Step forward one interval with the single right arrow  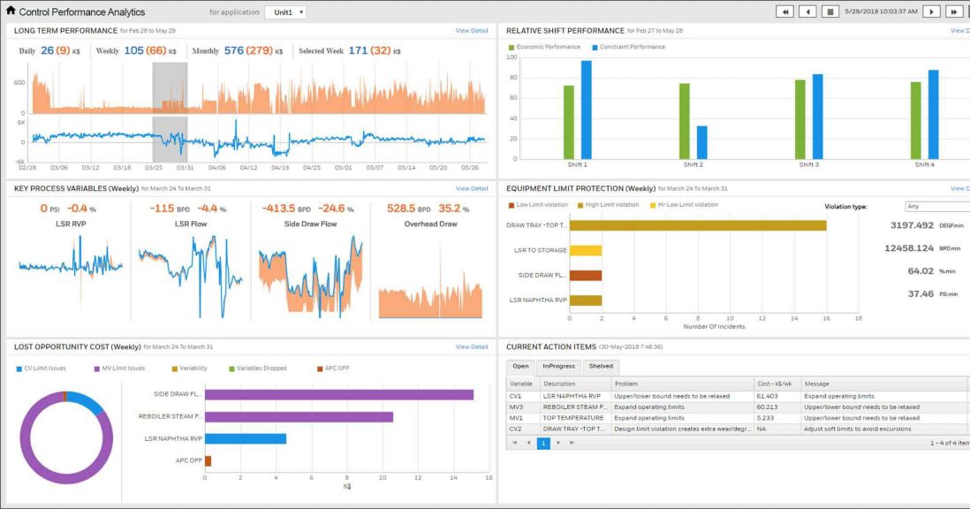[x=930, y=11]
